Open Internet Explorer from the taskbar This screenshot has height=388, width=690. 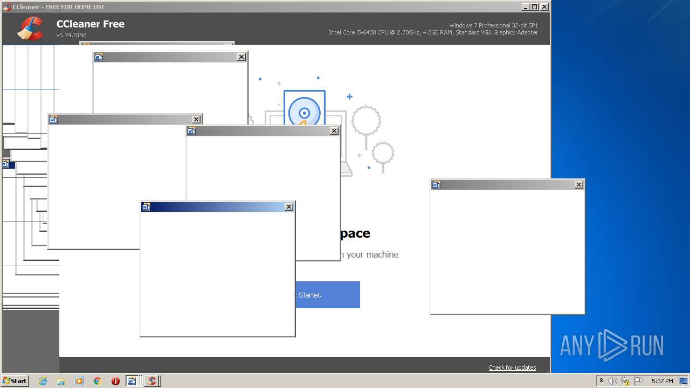tap(43, 381)
